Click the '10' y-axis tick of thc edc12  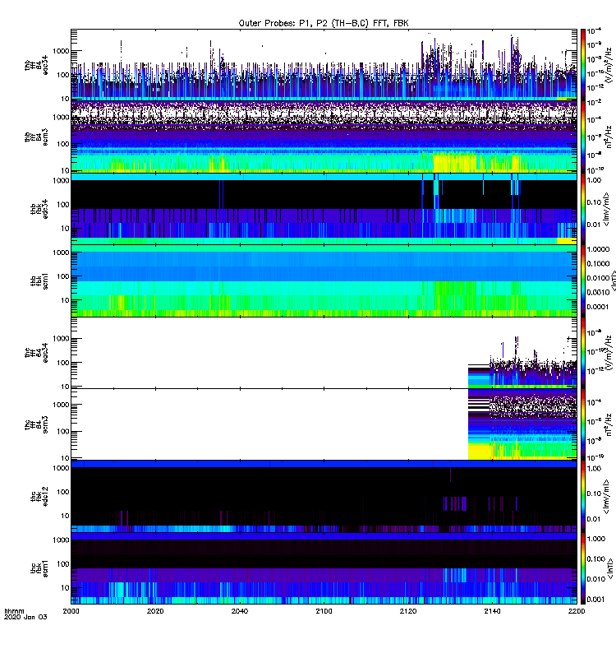coord(65,516)
